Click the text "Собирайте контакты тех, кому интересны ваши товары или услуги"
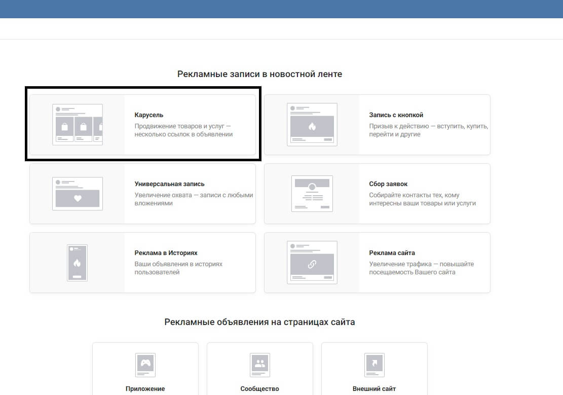 422,199
